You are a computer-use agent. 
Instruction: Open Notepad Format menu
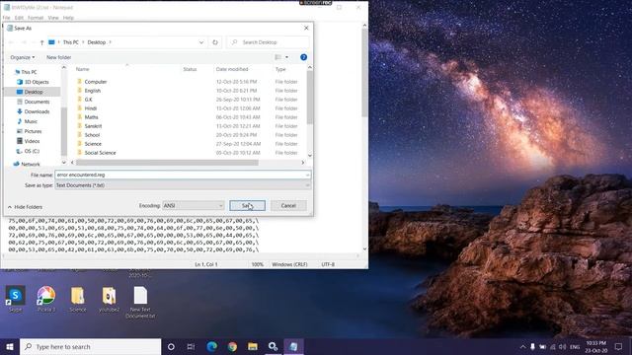point(36,18)
